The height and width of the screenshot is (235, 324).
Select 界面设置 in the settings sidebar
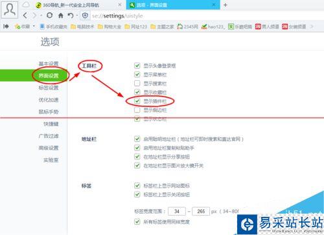(49, 76)
